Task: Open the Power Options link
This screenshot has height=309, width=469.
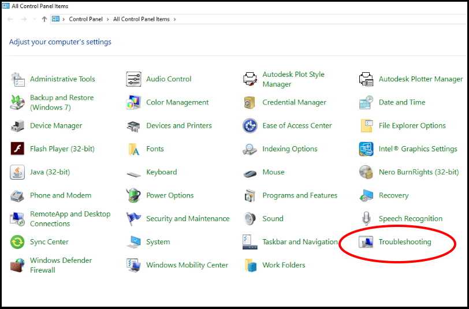Action: point(170,196)
